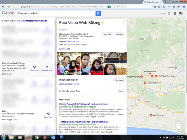Click the blue Google search button
The image size is (187, 140).
click(x=98, y=13)
